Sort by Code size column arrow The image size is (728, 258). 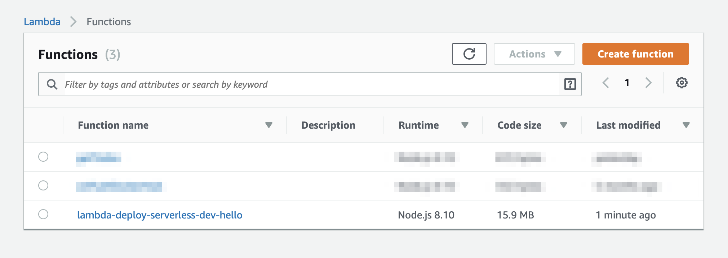[564, 125]
